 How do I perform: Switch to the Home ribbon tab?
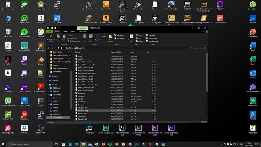tap(57, 31)
